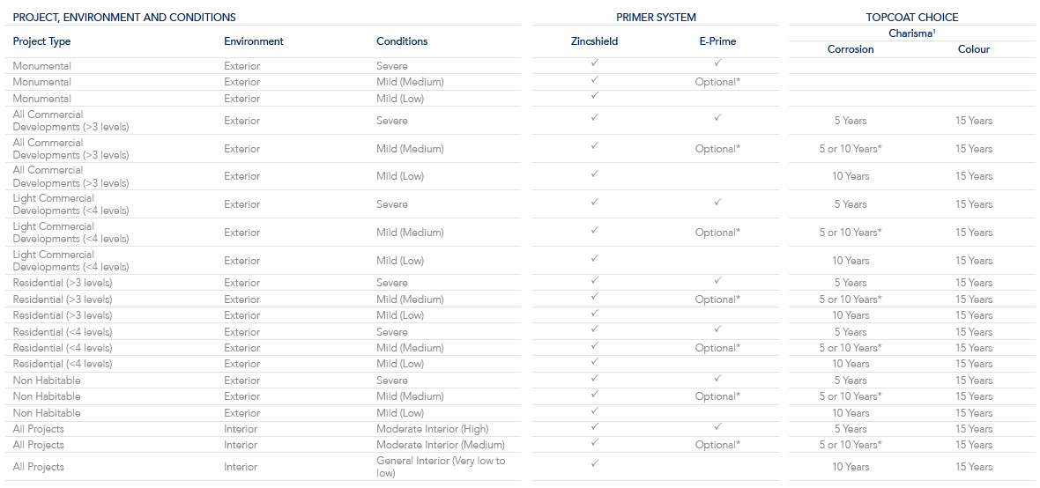Click the Environment column header
Image resolution: width=1040 pixels, height=488 pixels.
254,41
